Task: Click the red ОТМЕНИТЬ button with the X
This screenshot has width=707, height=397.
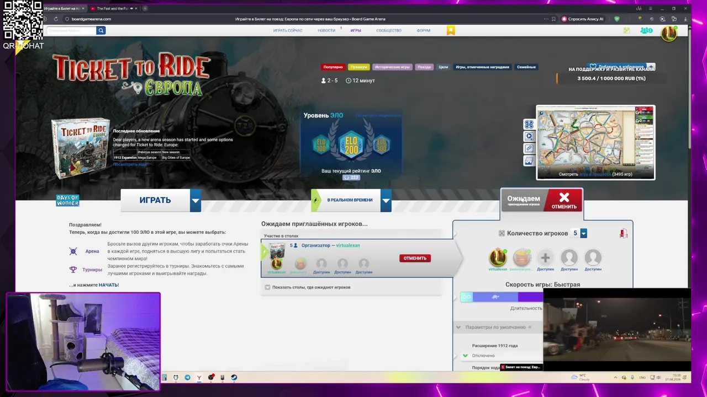Action: (563, 201)
